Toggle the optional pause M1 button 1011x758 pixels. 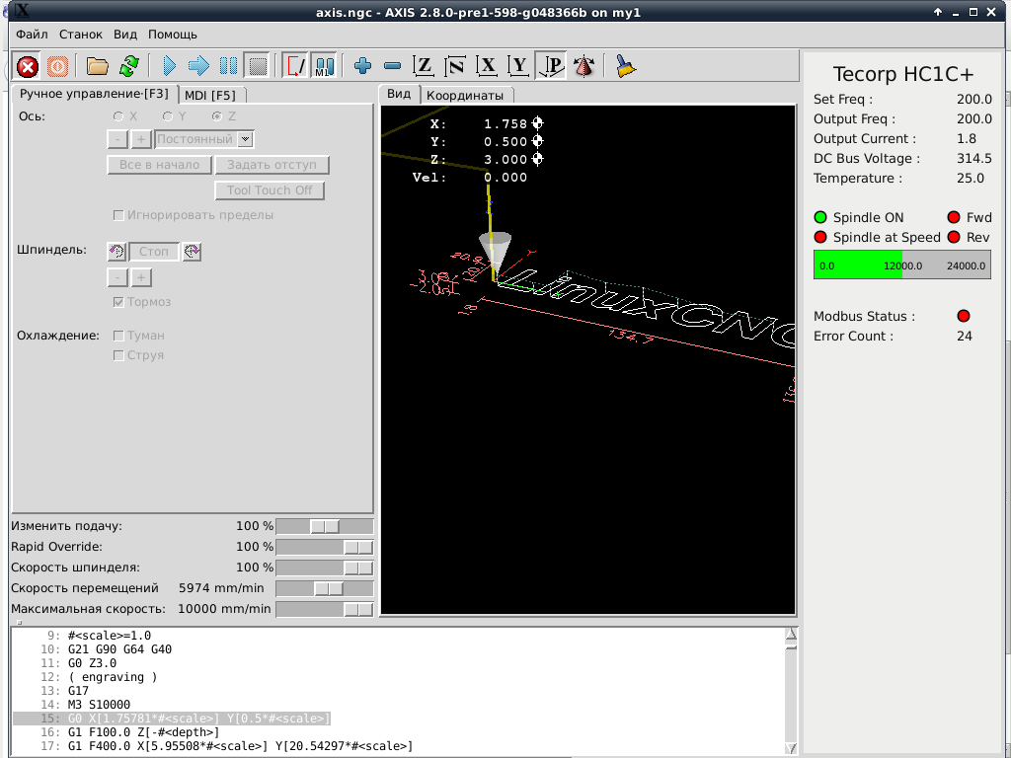click(x=323, y=66)
